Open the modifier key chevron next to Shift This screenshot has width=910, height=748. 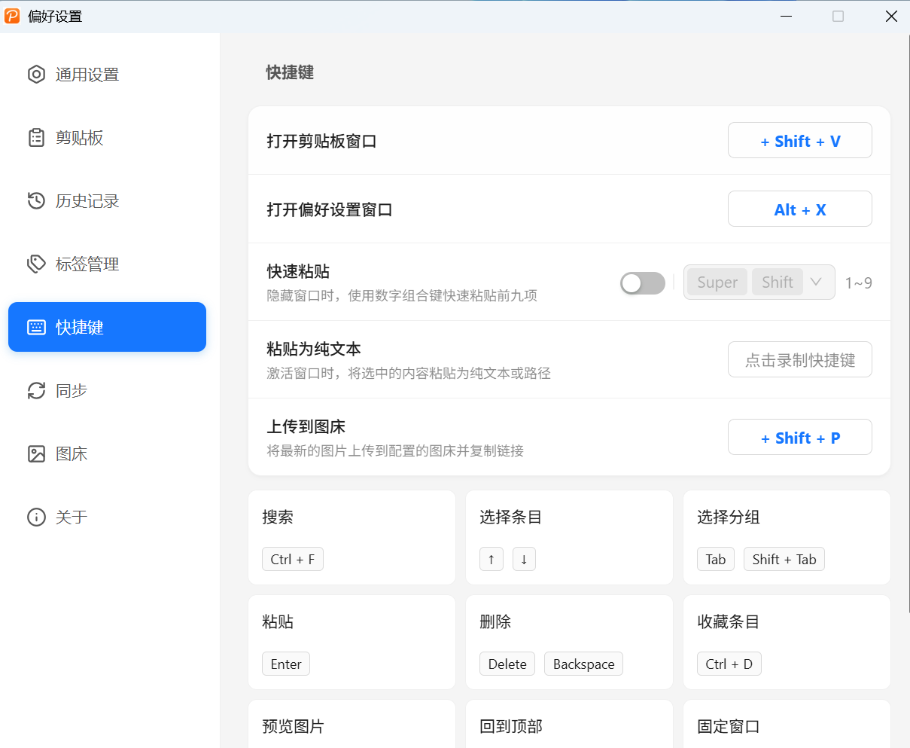[816, 281]
